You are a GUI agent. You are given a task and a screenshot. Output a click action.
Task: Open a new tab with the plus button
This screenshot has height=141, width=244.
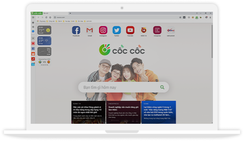pos(70,13)
